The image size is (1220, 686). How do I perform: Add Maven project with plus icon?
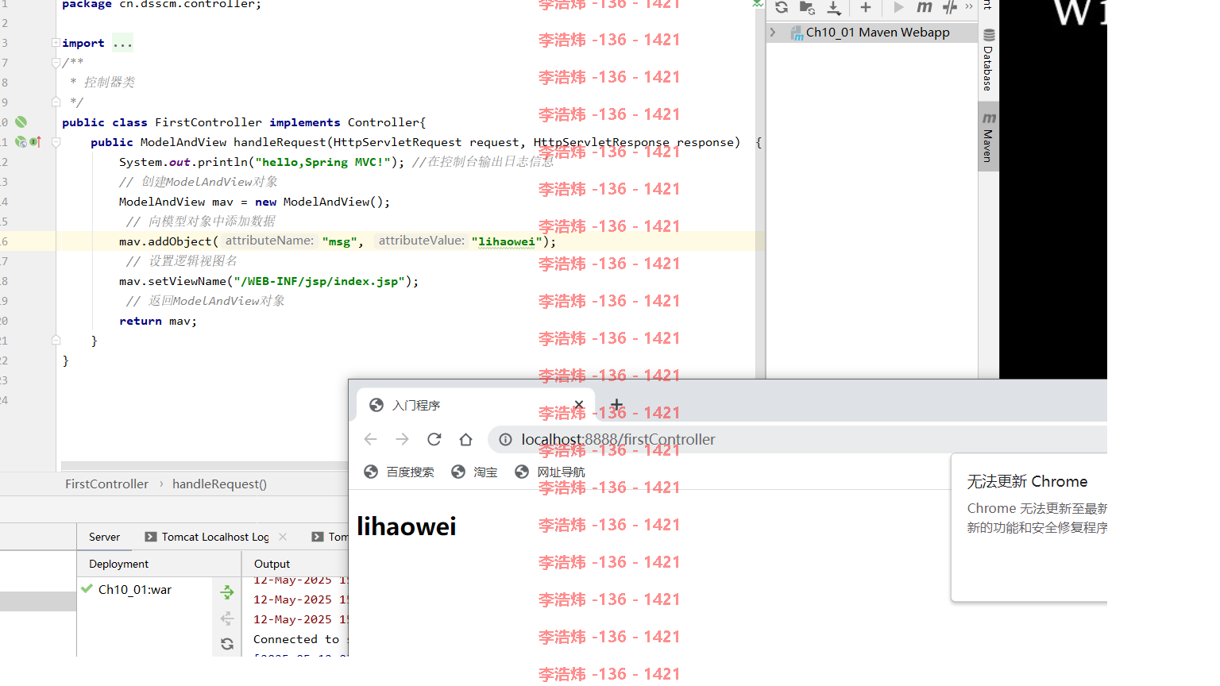click(866, 7)
